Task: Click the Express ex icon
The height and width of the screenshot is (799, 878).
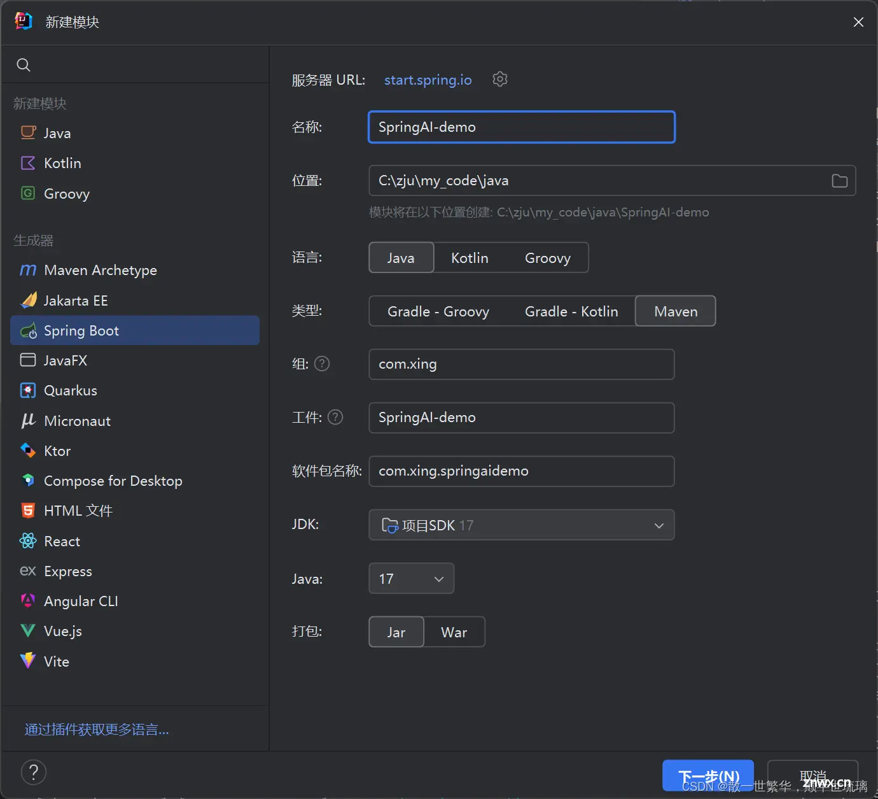Action: pos(28,571)
